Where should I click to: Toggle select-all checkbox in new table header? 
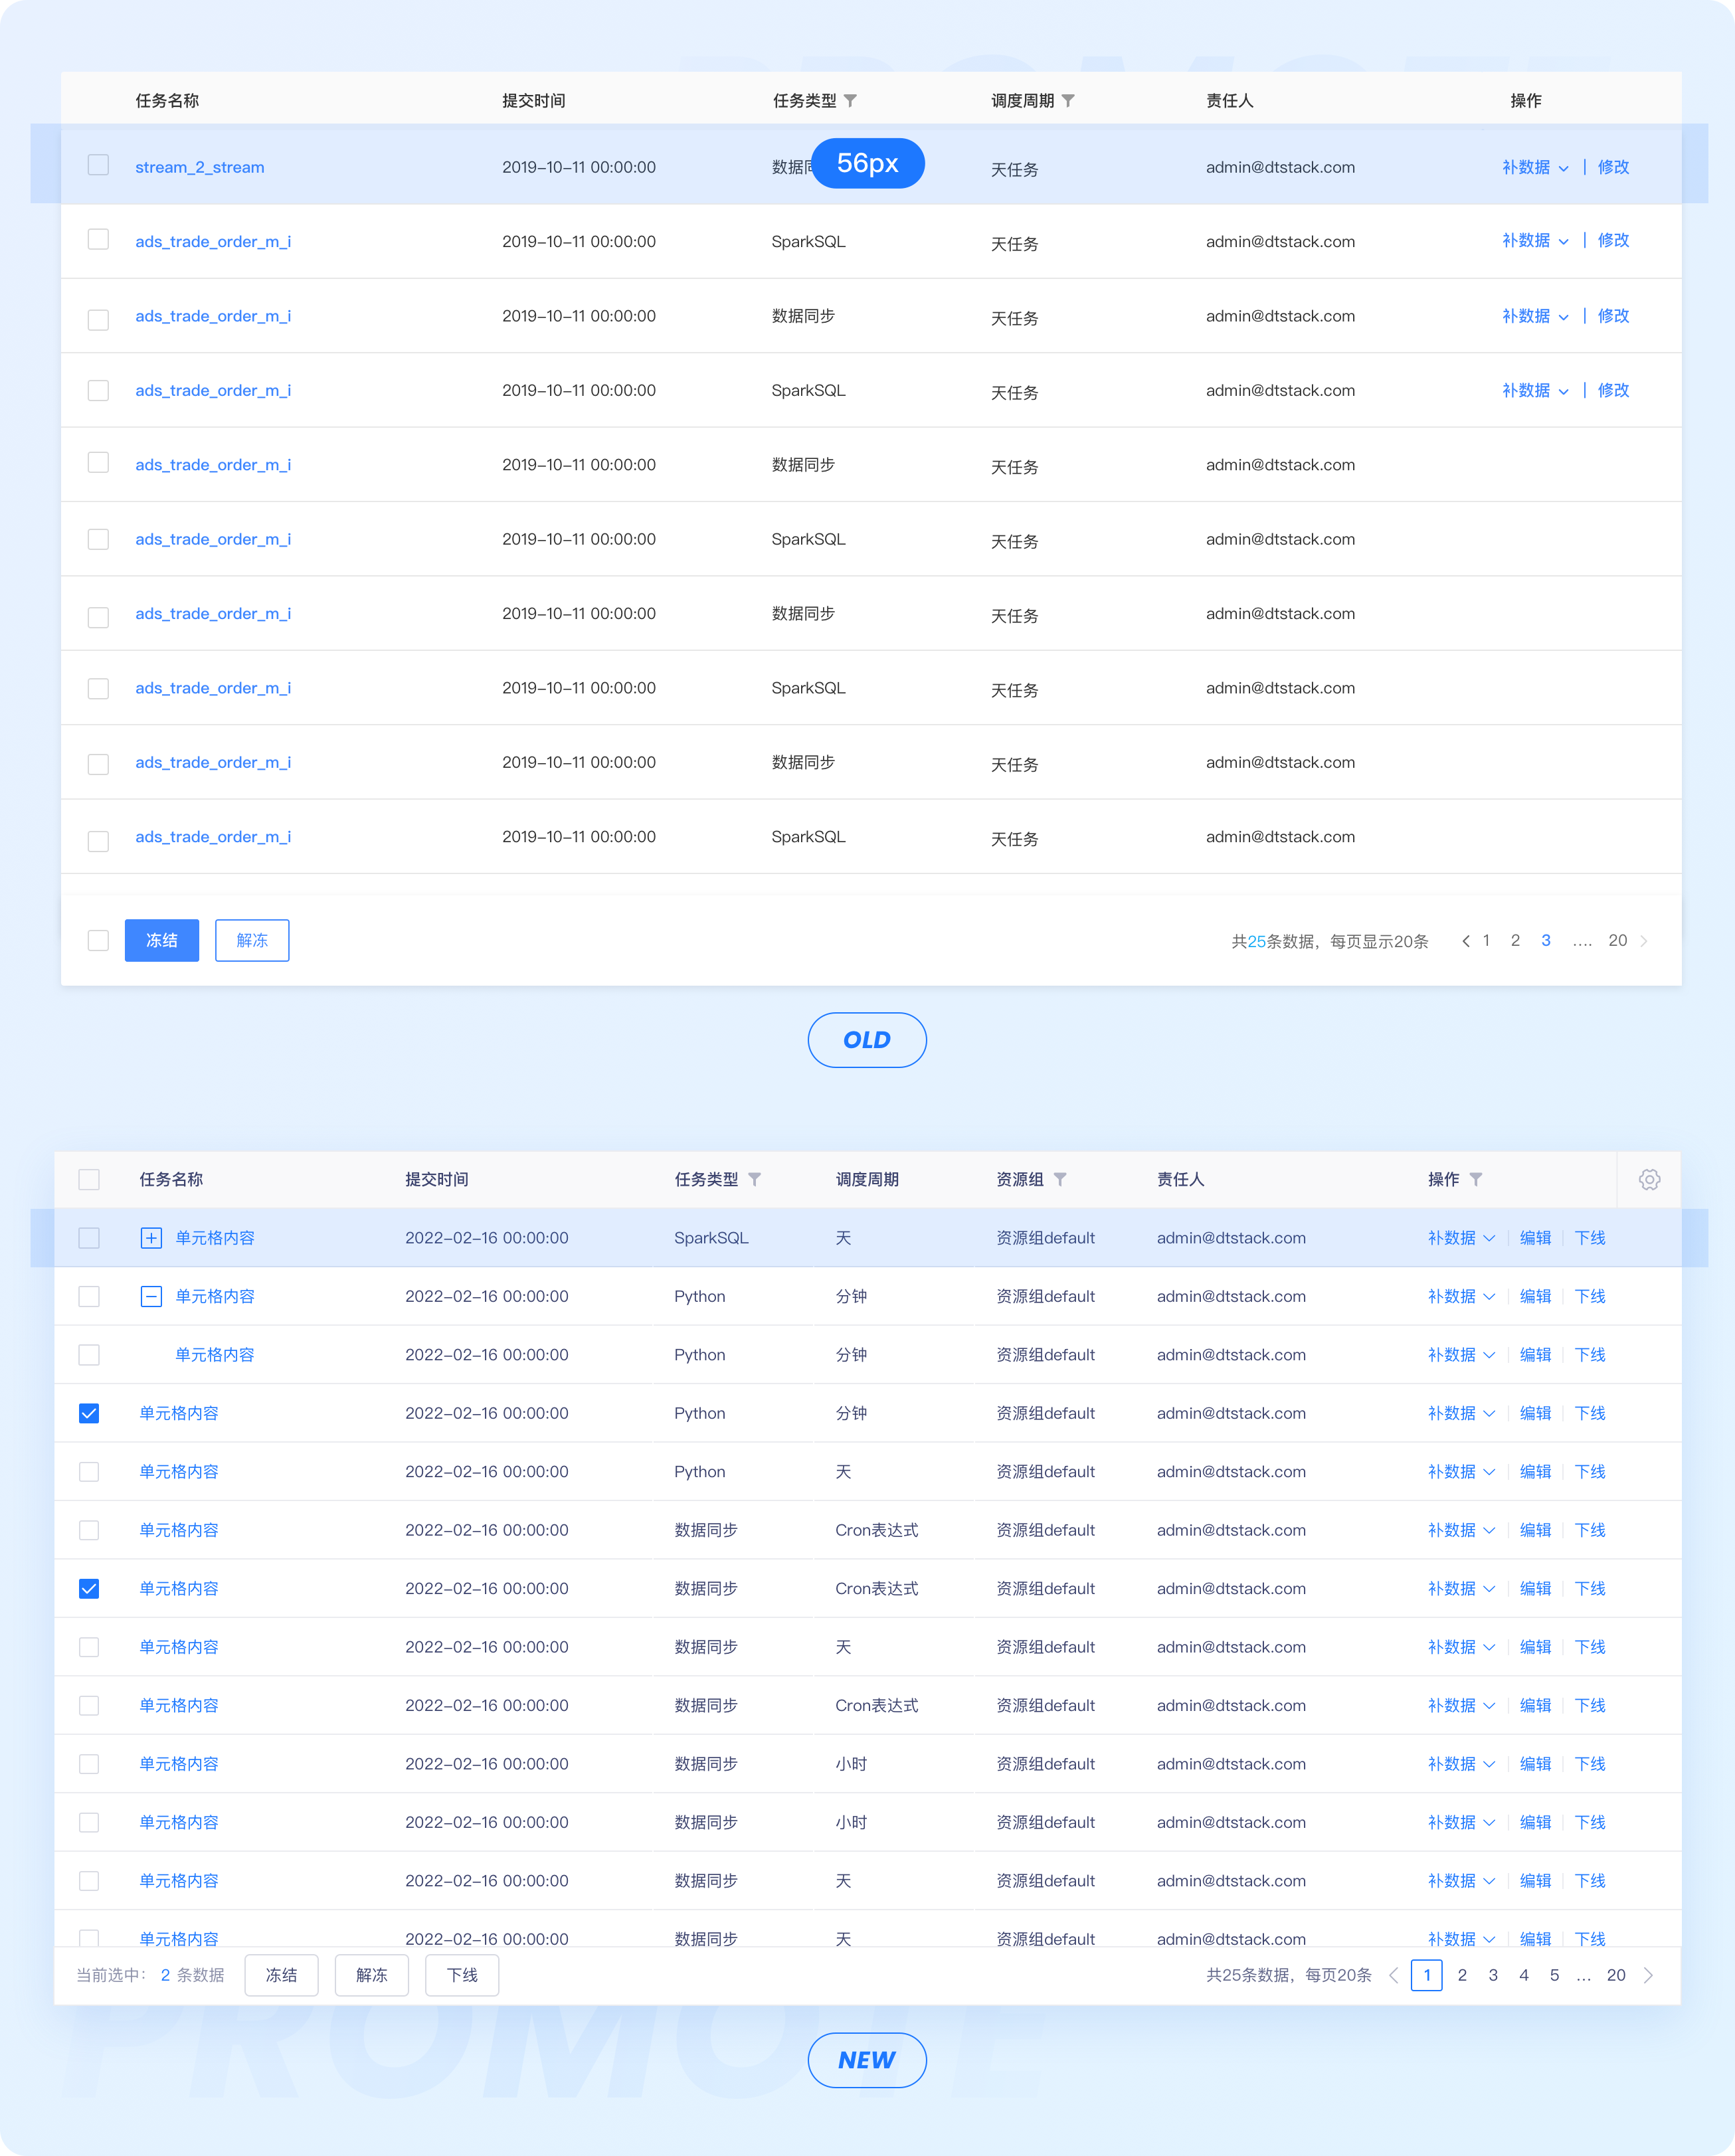coord(89,1179)
